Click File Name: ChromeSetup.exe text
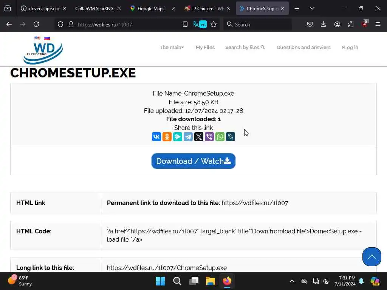The height and width of the screenshot is (290, 387). click(193, 94)
